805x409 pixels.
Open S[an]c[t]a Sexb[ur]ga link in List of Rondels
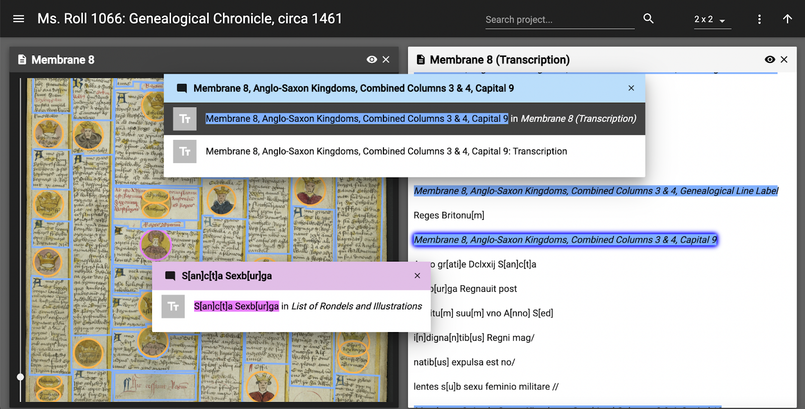(236, 306)
